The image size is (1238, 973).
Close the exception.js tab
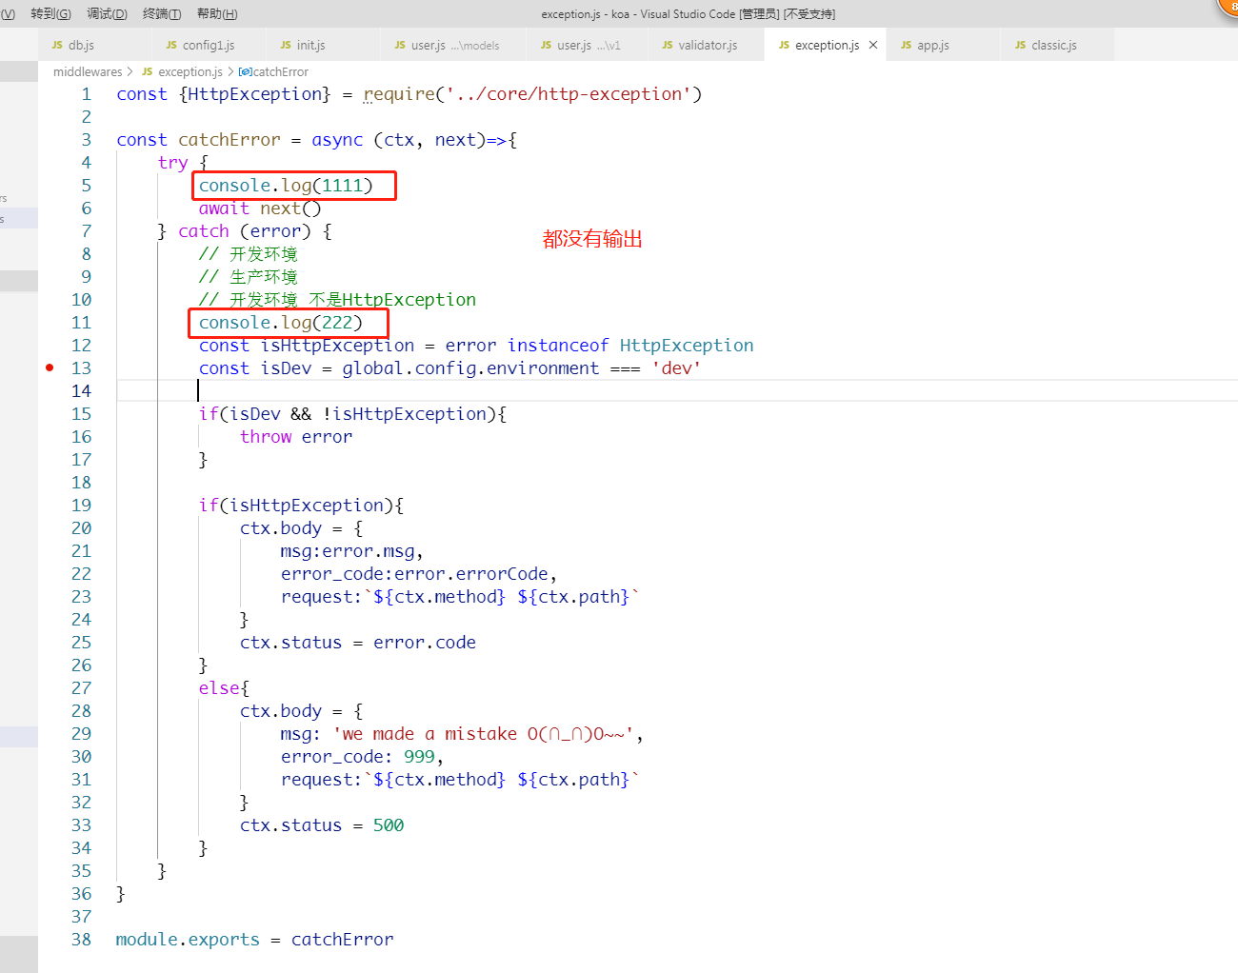(x=873, y=45)
